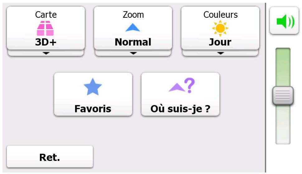Expand the Zoom dropdown arrow
The image size is (302, 174).
pyautogui.click(x=133, y=53)
